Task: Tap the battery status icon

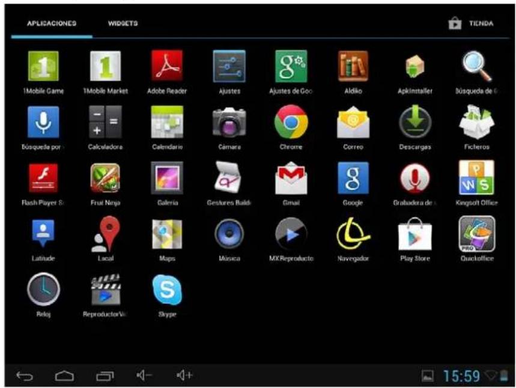Action: point(504,375)
